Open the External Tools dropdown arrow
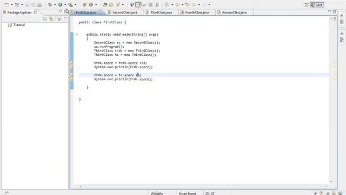The height and width of the screenshot is (195, 346). (76, 4)
